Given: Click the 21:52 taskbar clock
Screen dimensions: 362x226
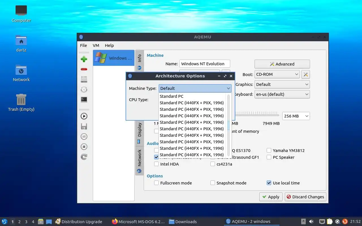Looking at the screenshot, I should (355, 221).
